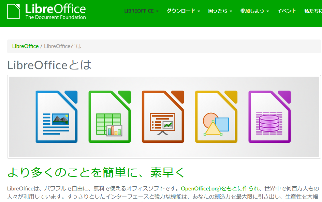Open the 私たちに menu item
Image resolution: width=322 pixels, height=202 pixels.
tap(313, 11)
